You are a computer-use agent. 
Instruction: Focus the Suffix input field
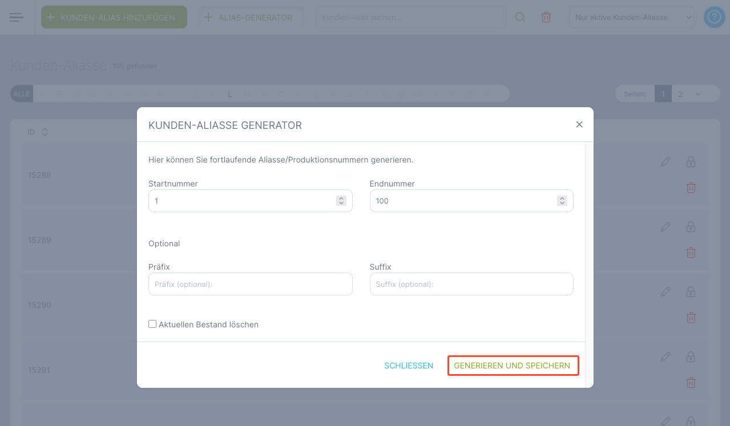(x=471, y=284)
